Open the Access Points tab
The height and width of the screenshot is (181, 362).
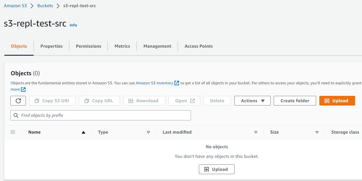click(199, 46)
